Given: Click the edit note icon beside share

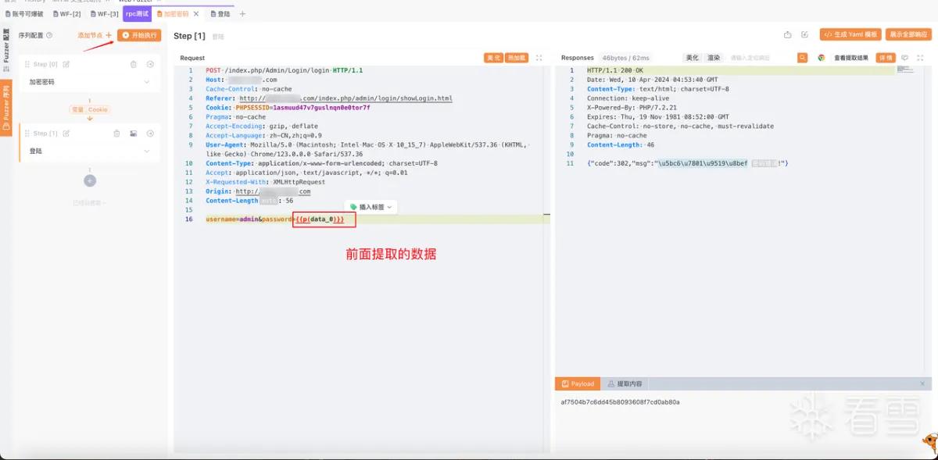Looking at the screenshot, I should (806, 35).
